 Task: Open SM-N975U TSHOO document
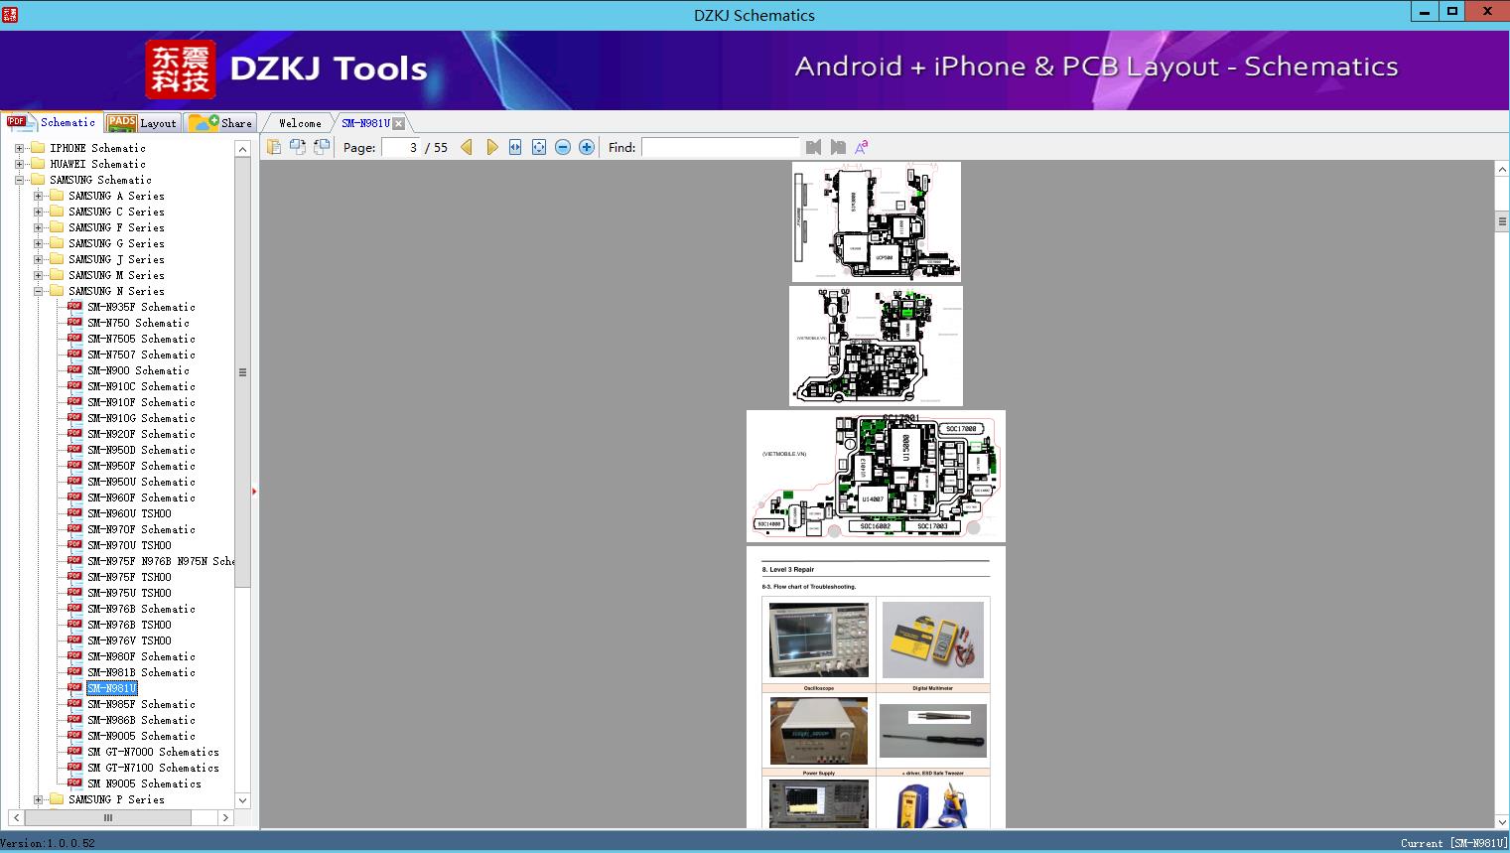pyautogui.click(x=129, y=593)
